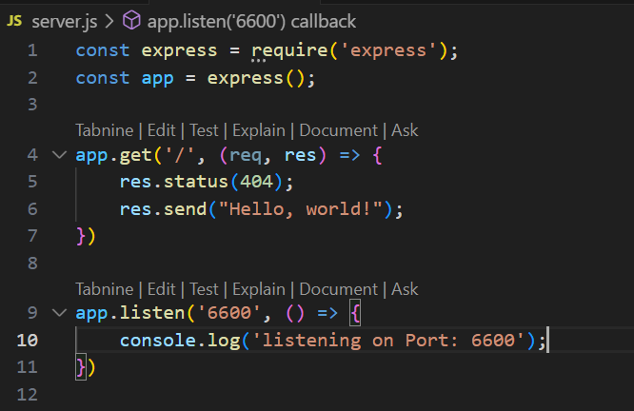Click Ask code lens above app.get
This screenshot has width=634, height=411.
coord(405,130)
